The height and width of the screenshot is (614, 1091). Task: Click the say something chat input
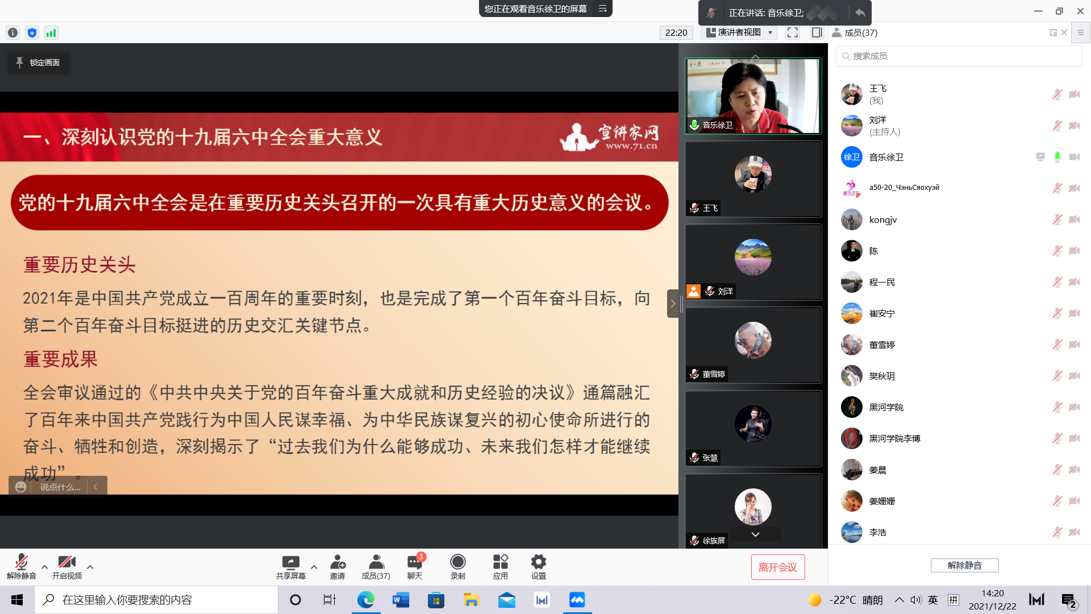(x=60, y=487)
